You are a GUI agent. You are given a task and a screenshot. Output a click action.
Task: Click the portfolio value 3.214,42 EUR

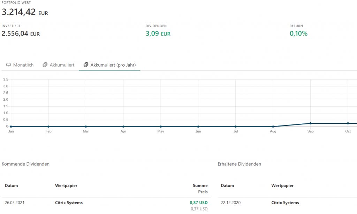point(25,12)
